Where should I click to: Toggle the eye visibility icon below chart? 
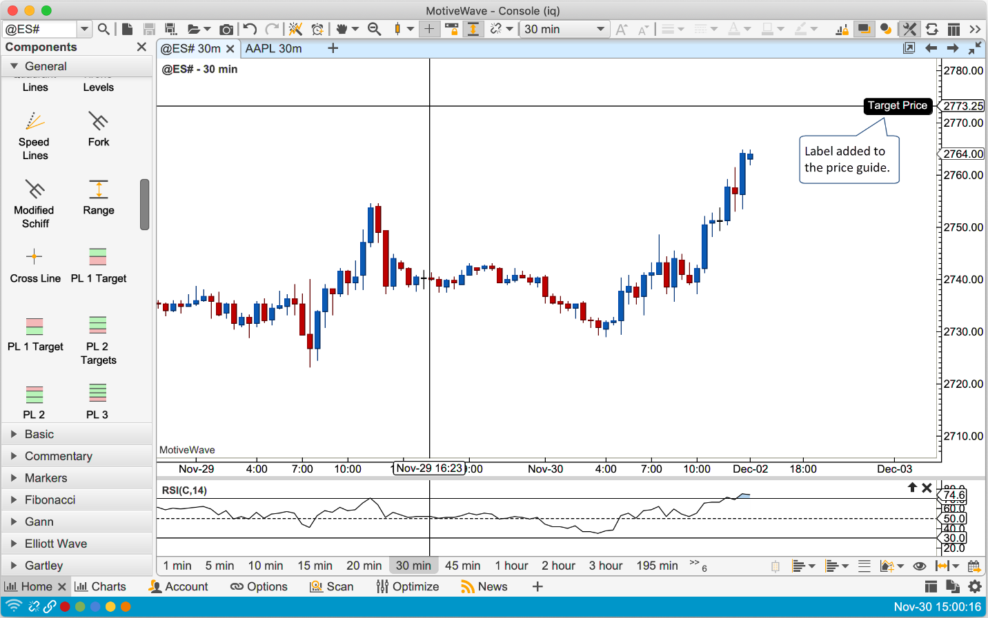tap(919, 566)
